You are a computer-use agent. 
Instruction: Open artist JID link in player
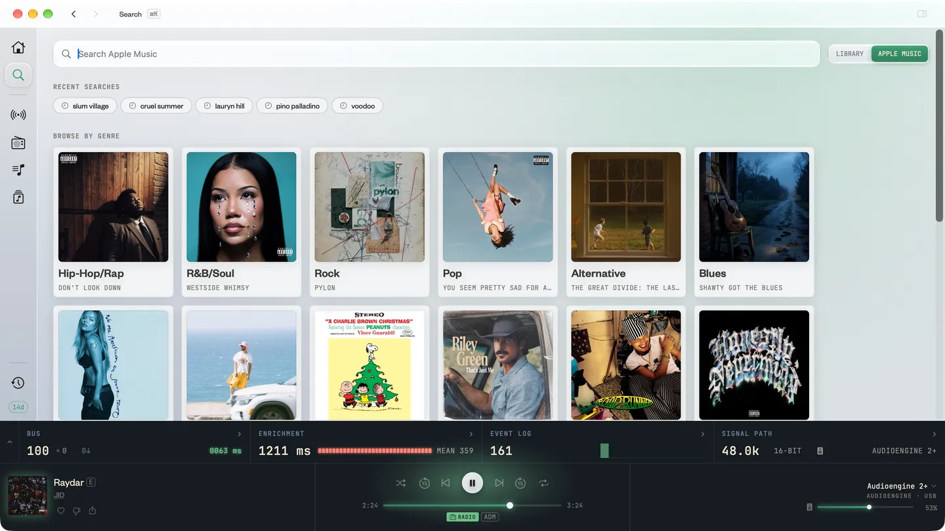coord(59,496)
